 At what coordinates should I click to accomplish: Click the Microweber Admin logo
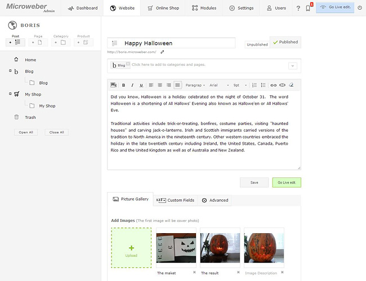(30, 7)
